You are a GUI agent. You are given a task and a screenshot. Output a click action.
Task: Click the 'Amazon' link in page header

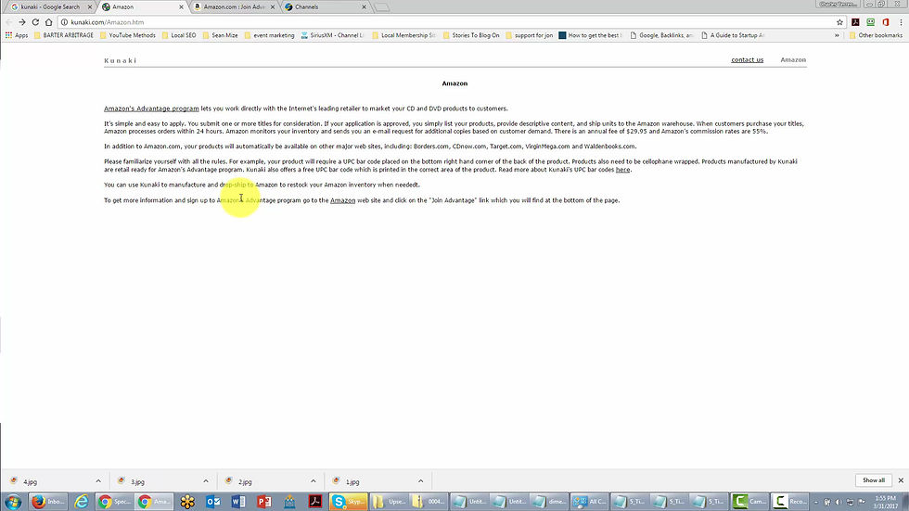coord(793,59)
